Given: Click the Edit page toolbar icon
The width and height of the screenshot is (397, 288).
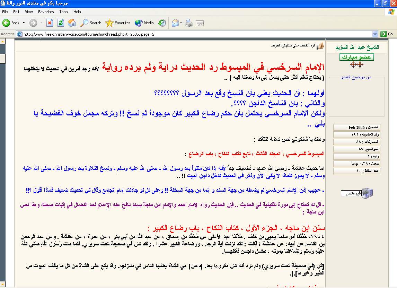Looking at the screenshot, I should pyautogui.click(x=200, y=23).
